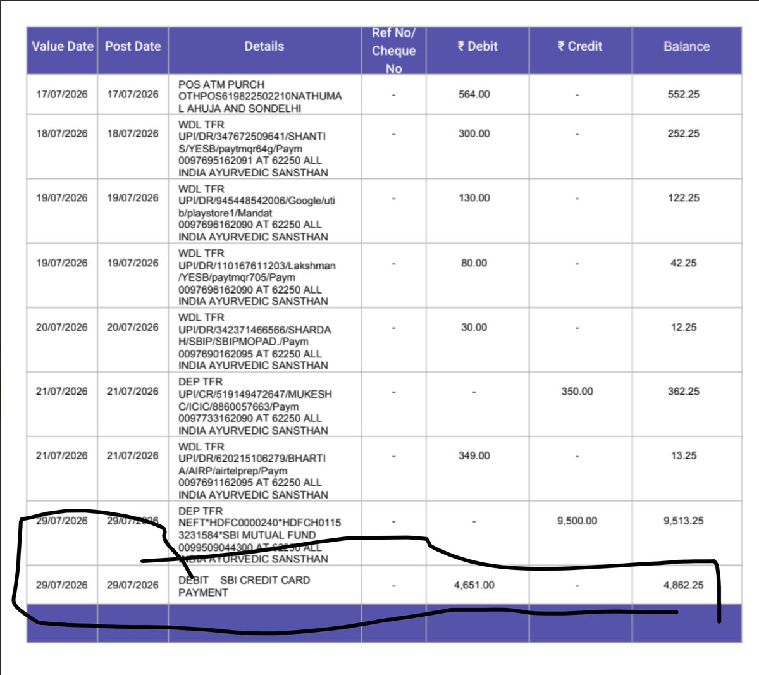Click the 349.00 debit amount
Screen dimensions: 759x675
tap(474, 455)
